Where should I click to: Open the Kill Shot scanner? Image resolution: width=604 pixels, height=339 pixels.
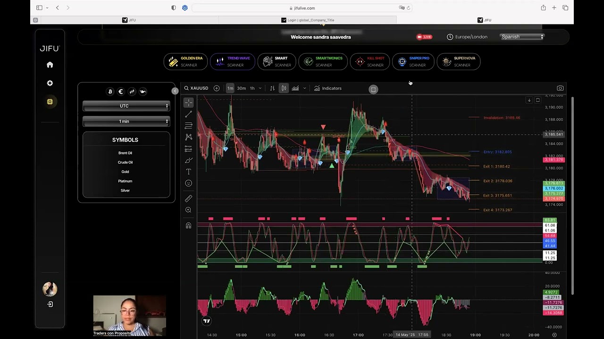(369, 62)
